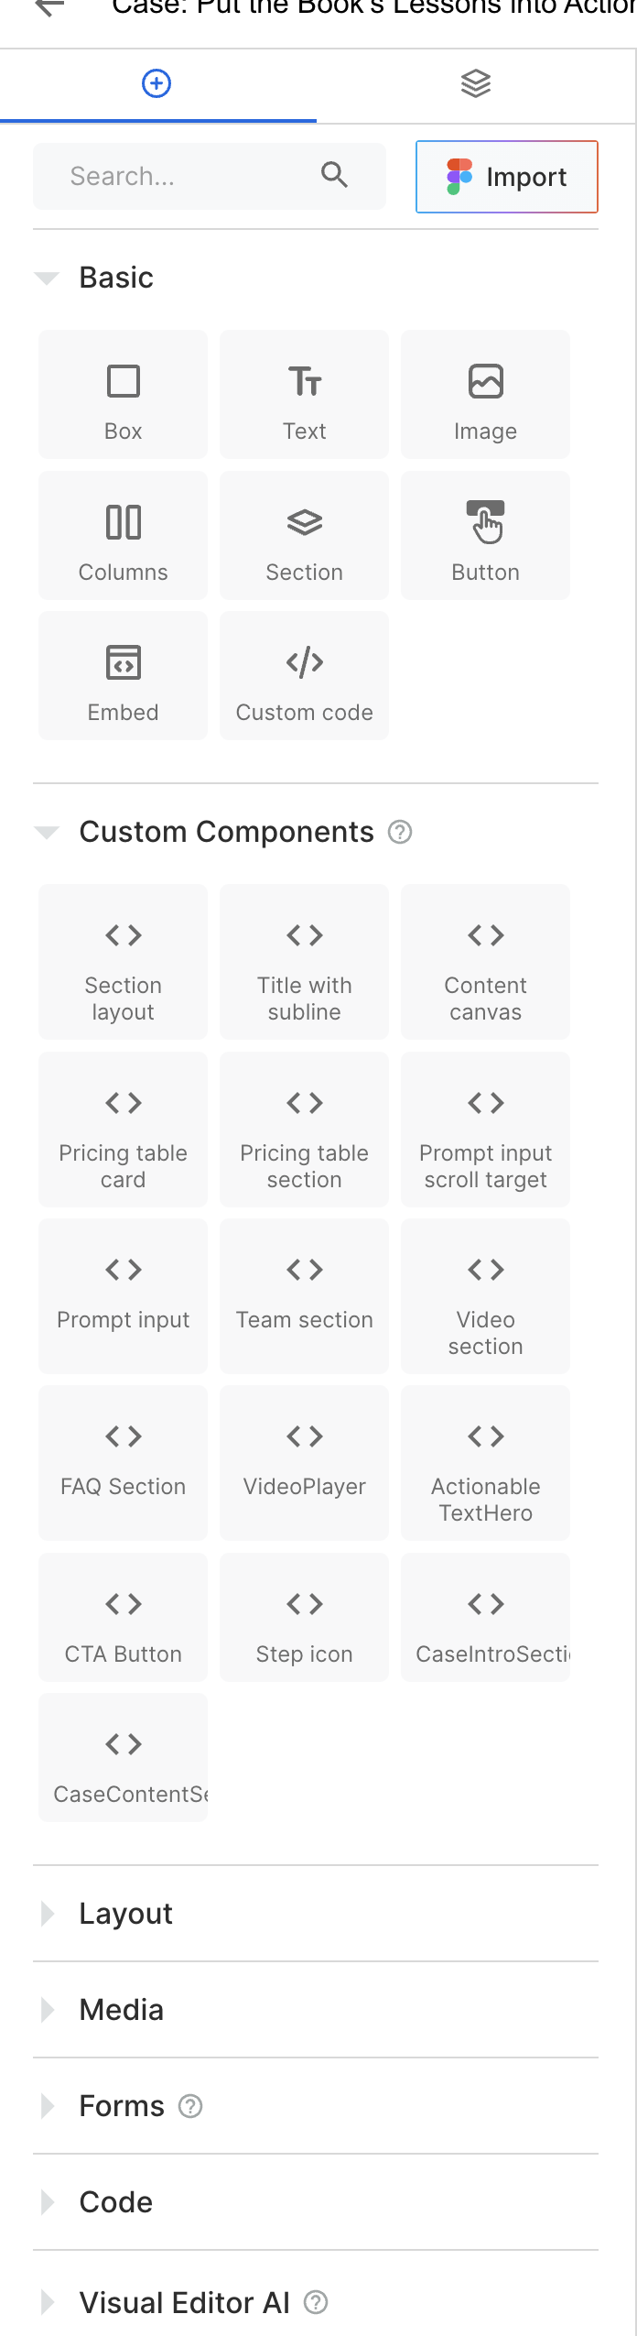Click the Figma Import button
Screen dimensions: 637x2336
507,177
